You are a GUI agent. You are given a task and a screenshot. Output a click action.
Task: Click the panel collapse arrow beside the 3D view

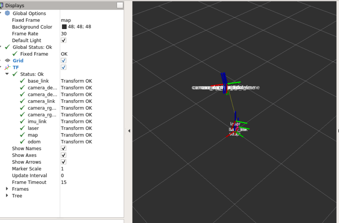click(129, 131)
